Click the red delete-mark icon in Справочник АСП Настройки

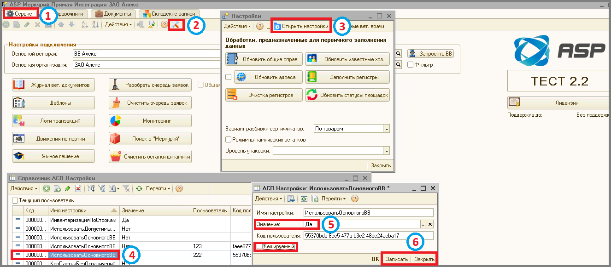coord(78,188)
